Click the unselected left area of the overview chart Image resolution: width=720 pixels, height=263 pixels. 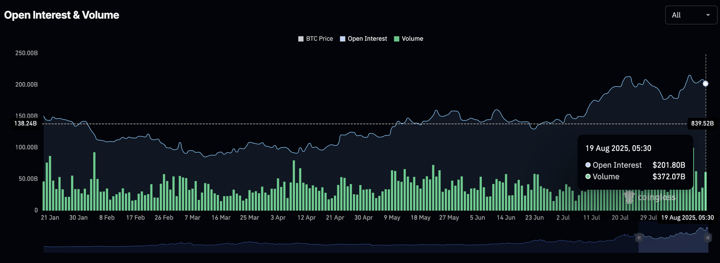point(328,245)
